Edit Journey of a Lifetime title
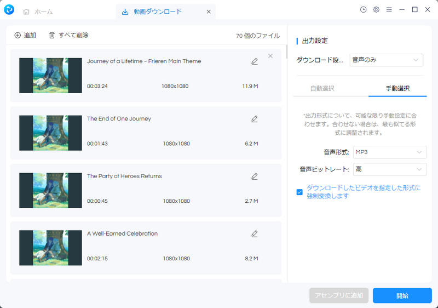Image resolution: width=438 pixels, height=308 pixels. pyautogui.click(x=255, y=61)
